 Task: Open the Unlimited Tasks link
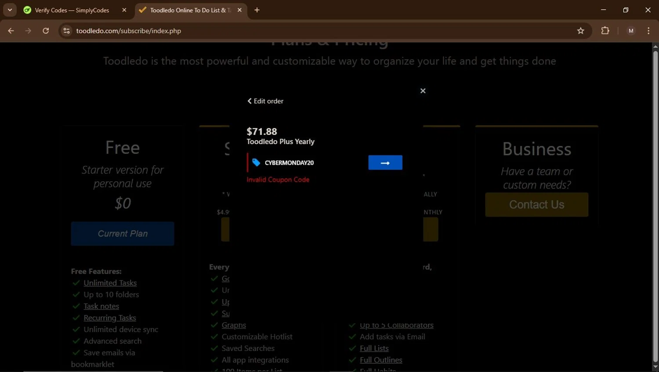110,283
